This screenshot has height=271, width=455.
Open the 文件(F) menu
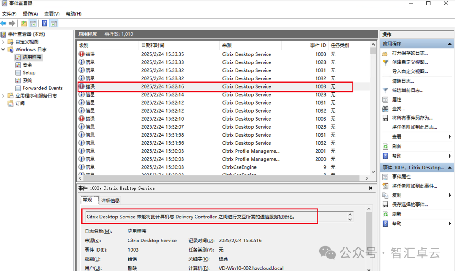9,13
